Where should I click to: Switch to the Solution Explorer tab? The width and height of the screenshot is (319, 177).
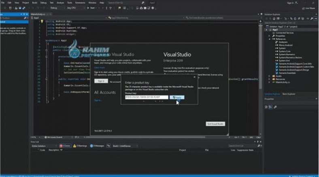[272, 94]
